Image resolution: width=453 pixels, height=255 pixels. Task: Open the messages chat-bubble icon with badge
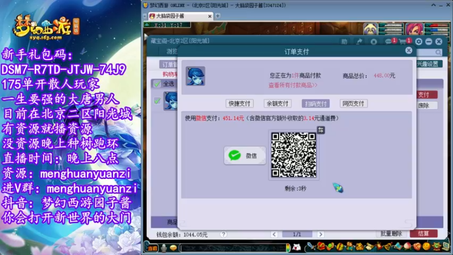pyautogui.click(x=389, y=41)
